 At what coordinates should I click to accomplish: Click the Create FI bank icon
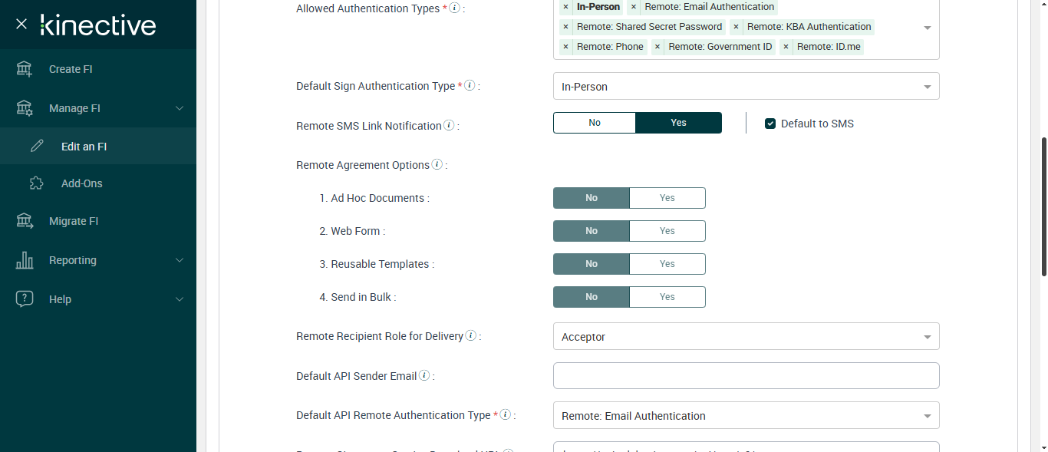tap(25, 69)
